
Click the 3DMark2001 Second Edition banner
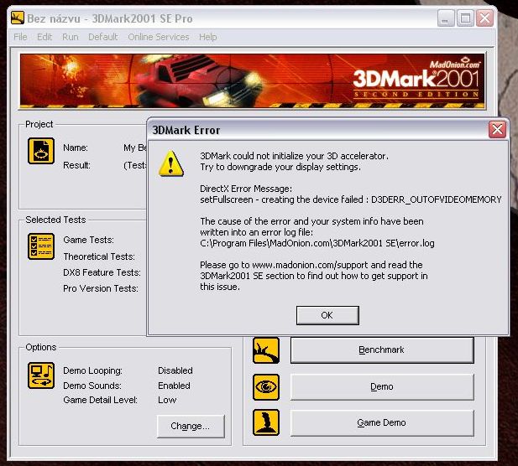point(253,81)
